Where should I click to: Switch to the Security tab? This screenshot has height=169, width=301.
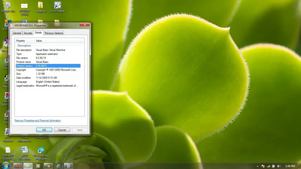pyautogui.click(x=28, y=33)
